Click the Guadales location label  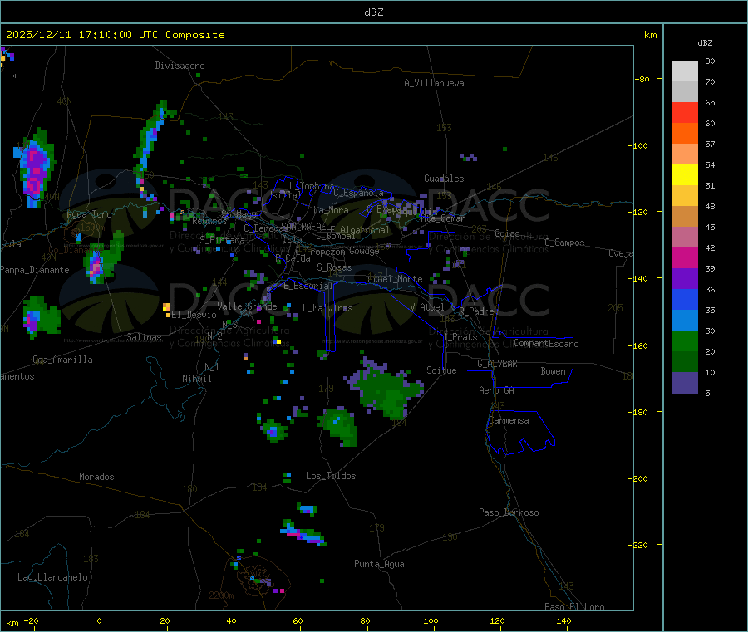[x=444, y=179]
